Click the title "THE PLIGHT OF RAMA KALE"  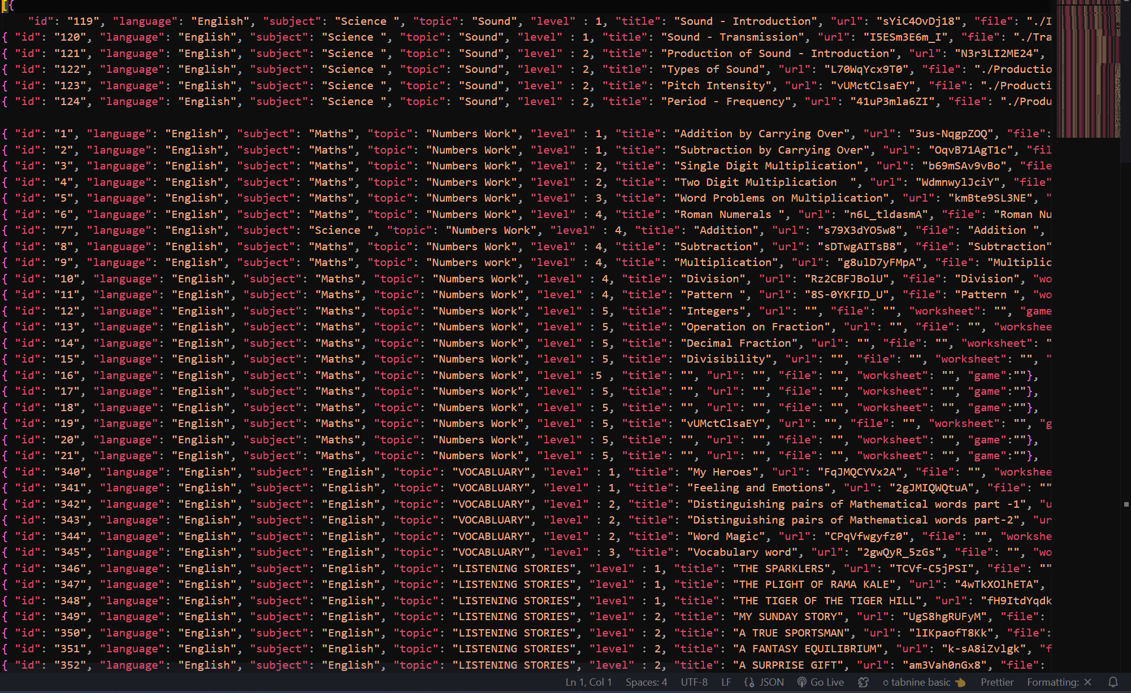[814, 585]
